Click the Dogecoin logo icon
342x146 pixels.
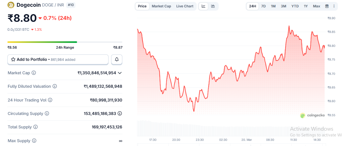coord(11,5)
